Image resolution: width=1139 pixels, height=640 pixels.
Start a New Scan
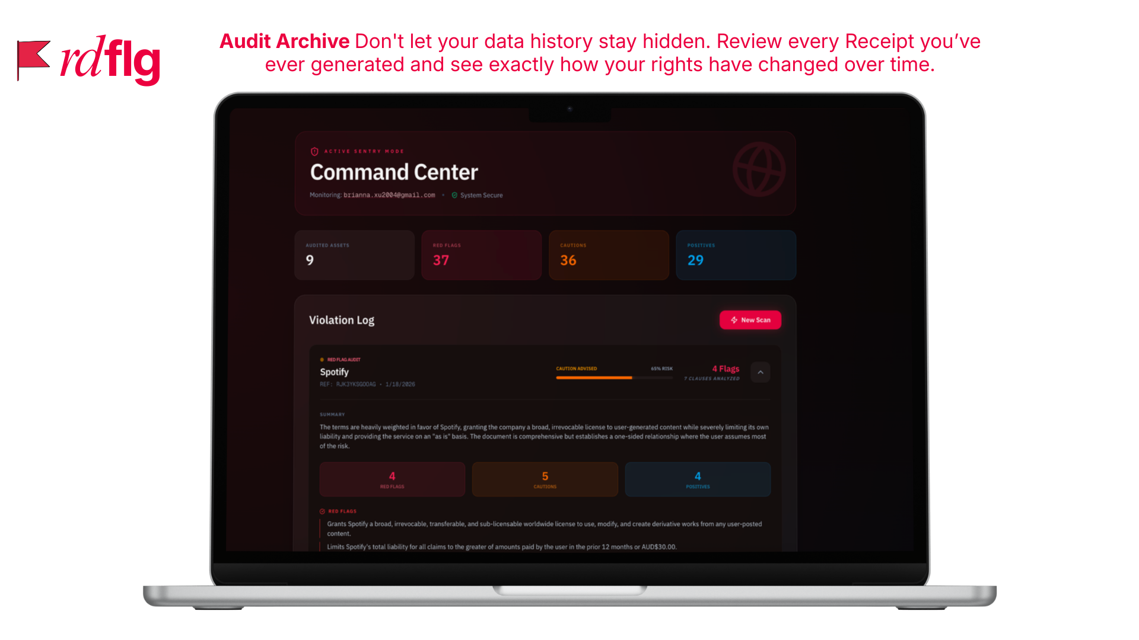(x=750, y=320)
